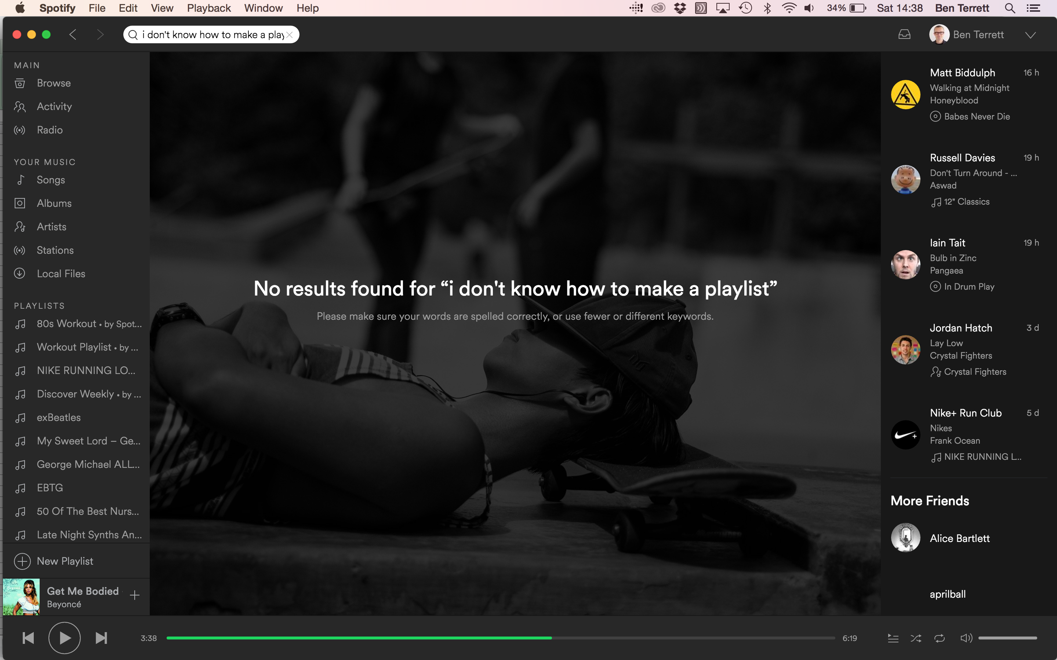Open the inbox notifications icon
1057x660 pixels.
[x=904, y=34]
